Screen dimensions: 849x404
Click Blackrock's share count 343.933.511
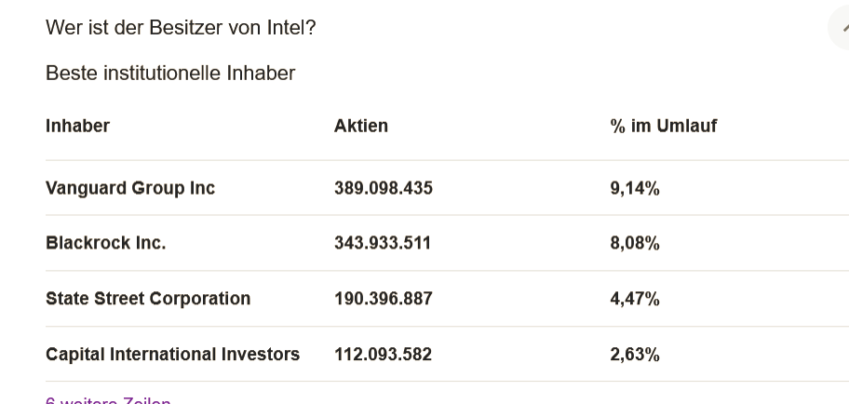[x=383, y=243]
